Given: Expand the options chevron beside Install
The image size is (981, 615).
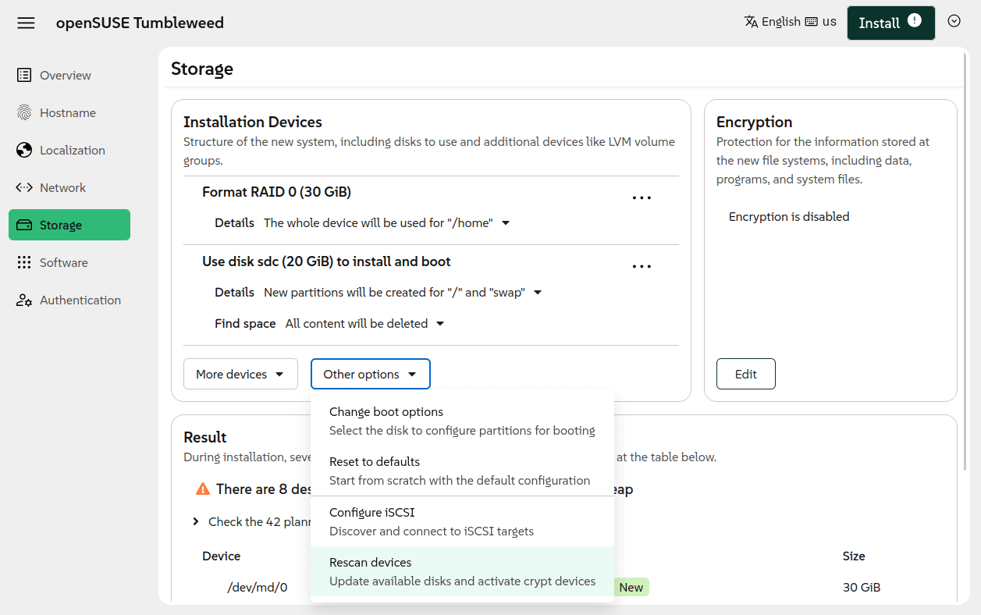Looking at the screenshot, I should coord(954,22).
